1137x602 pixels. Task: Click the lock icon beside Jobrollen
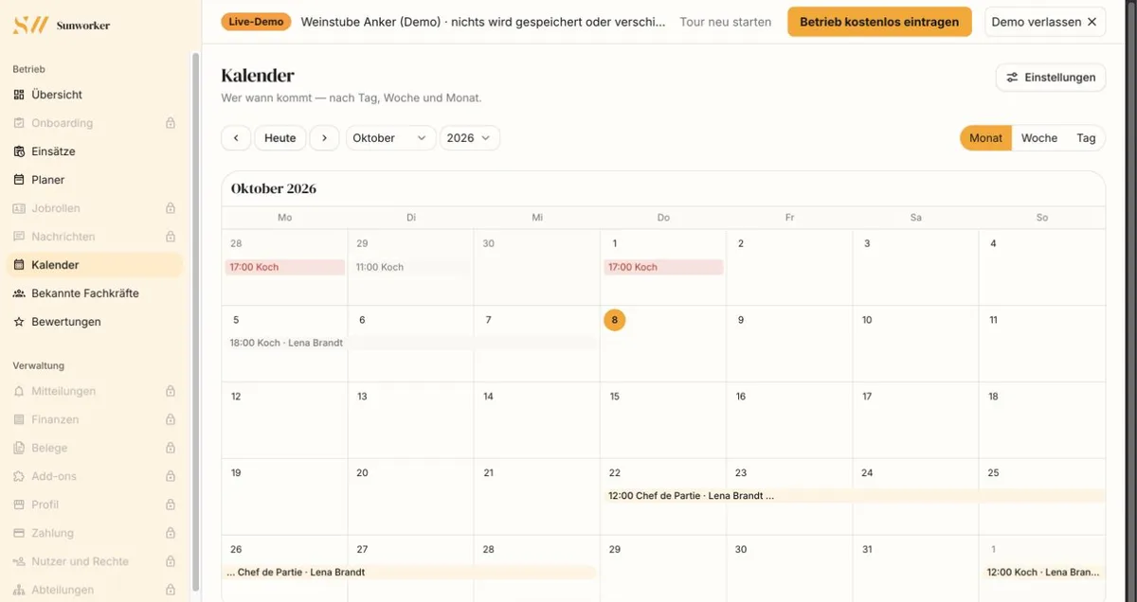[171, 208]
